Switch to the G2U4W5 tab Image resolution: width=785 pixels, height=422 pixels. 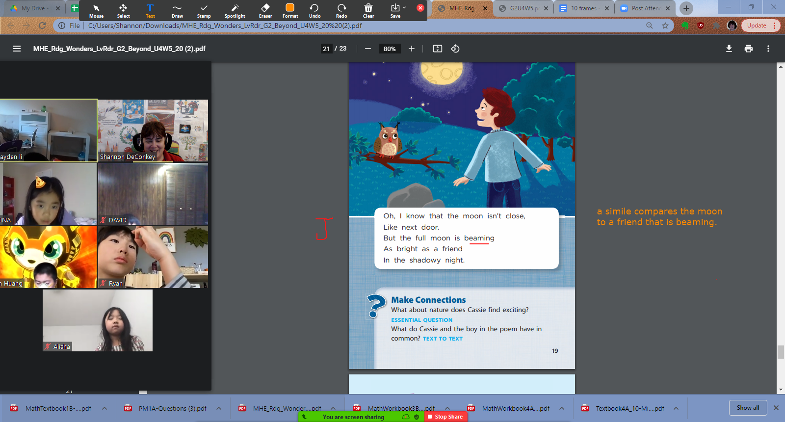coord(523,8)
